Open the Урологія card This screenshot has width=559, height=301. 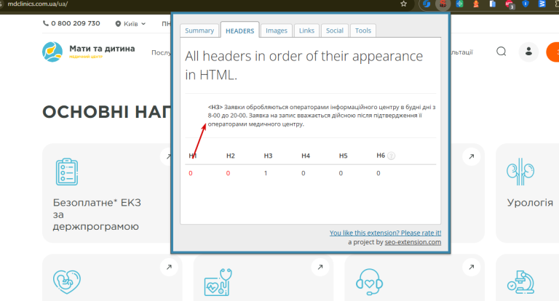528,193
